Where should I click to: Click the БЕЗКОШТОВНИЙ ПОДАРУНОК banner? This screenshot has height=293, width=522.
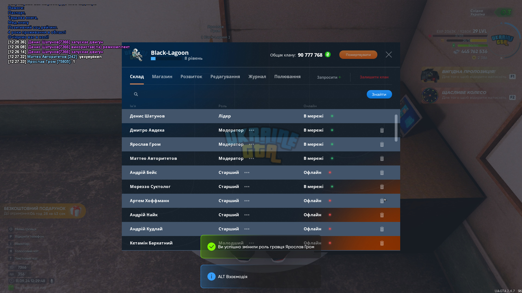coord(43,211)
